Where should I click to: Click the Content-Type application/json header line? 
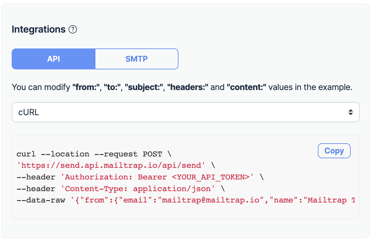coord(121,189)
